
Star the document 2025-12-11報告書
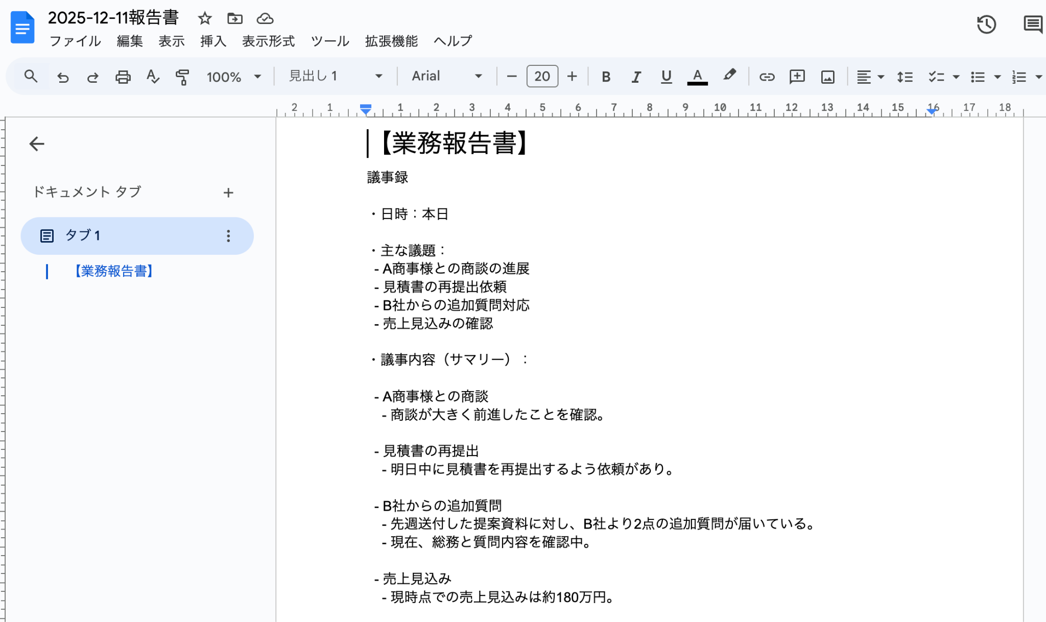point(205,18)
